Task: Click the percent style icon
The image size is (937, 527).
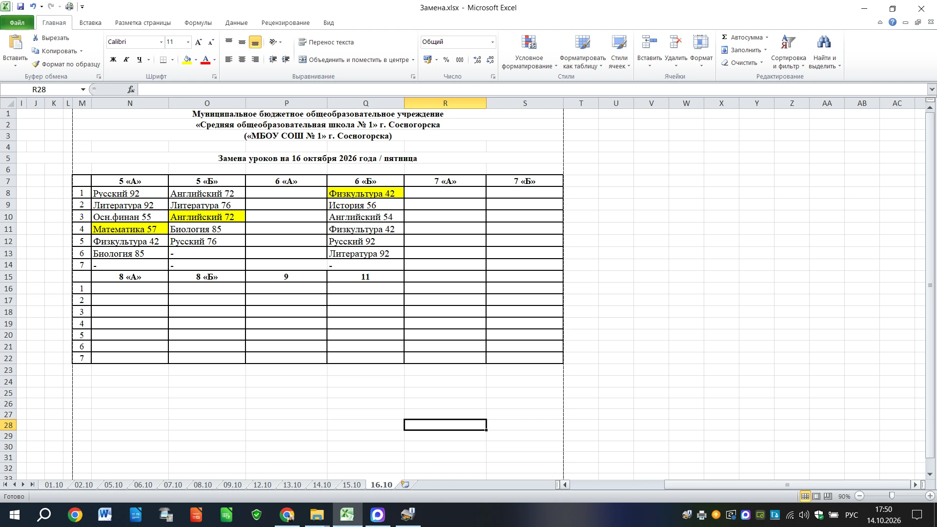Action: pyautogui.click(x=446, y=60)
